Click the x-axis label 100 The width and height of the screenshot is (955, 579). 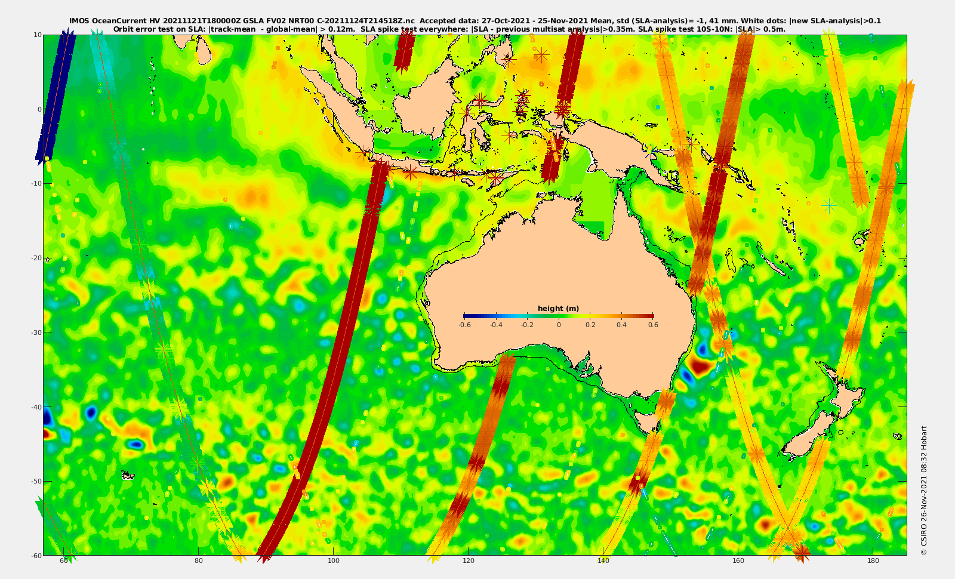click(334, 560)
